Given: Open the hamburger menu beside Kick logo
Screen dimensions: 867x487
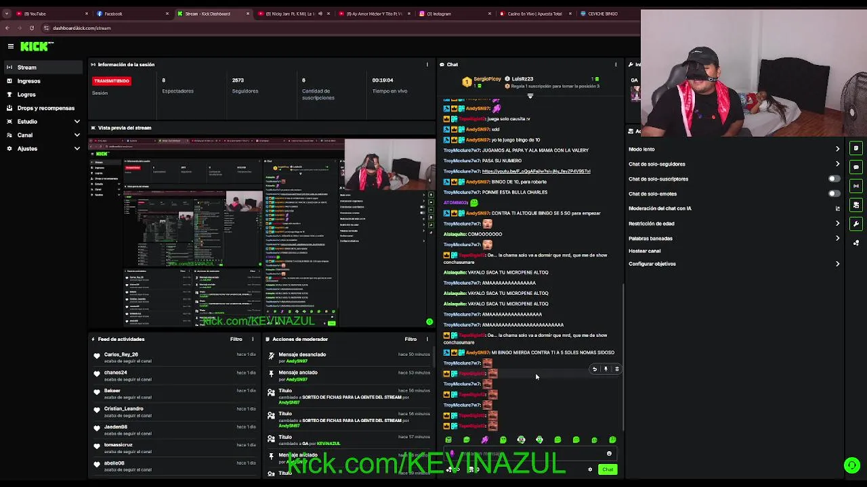Looking at the screenshot, I should (11, 46).
